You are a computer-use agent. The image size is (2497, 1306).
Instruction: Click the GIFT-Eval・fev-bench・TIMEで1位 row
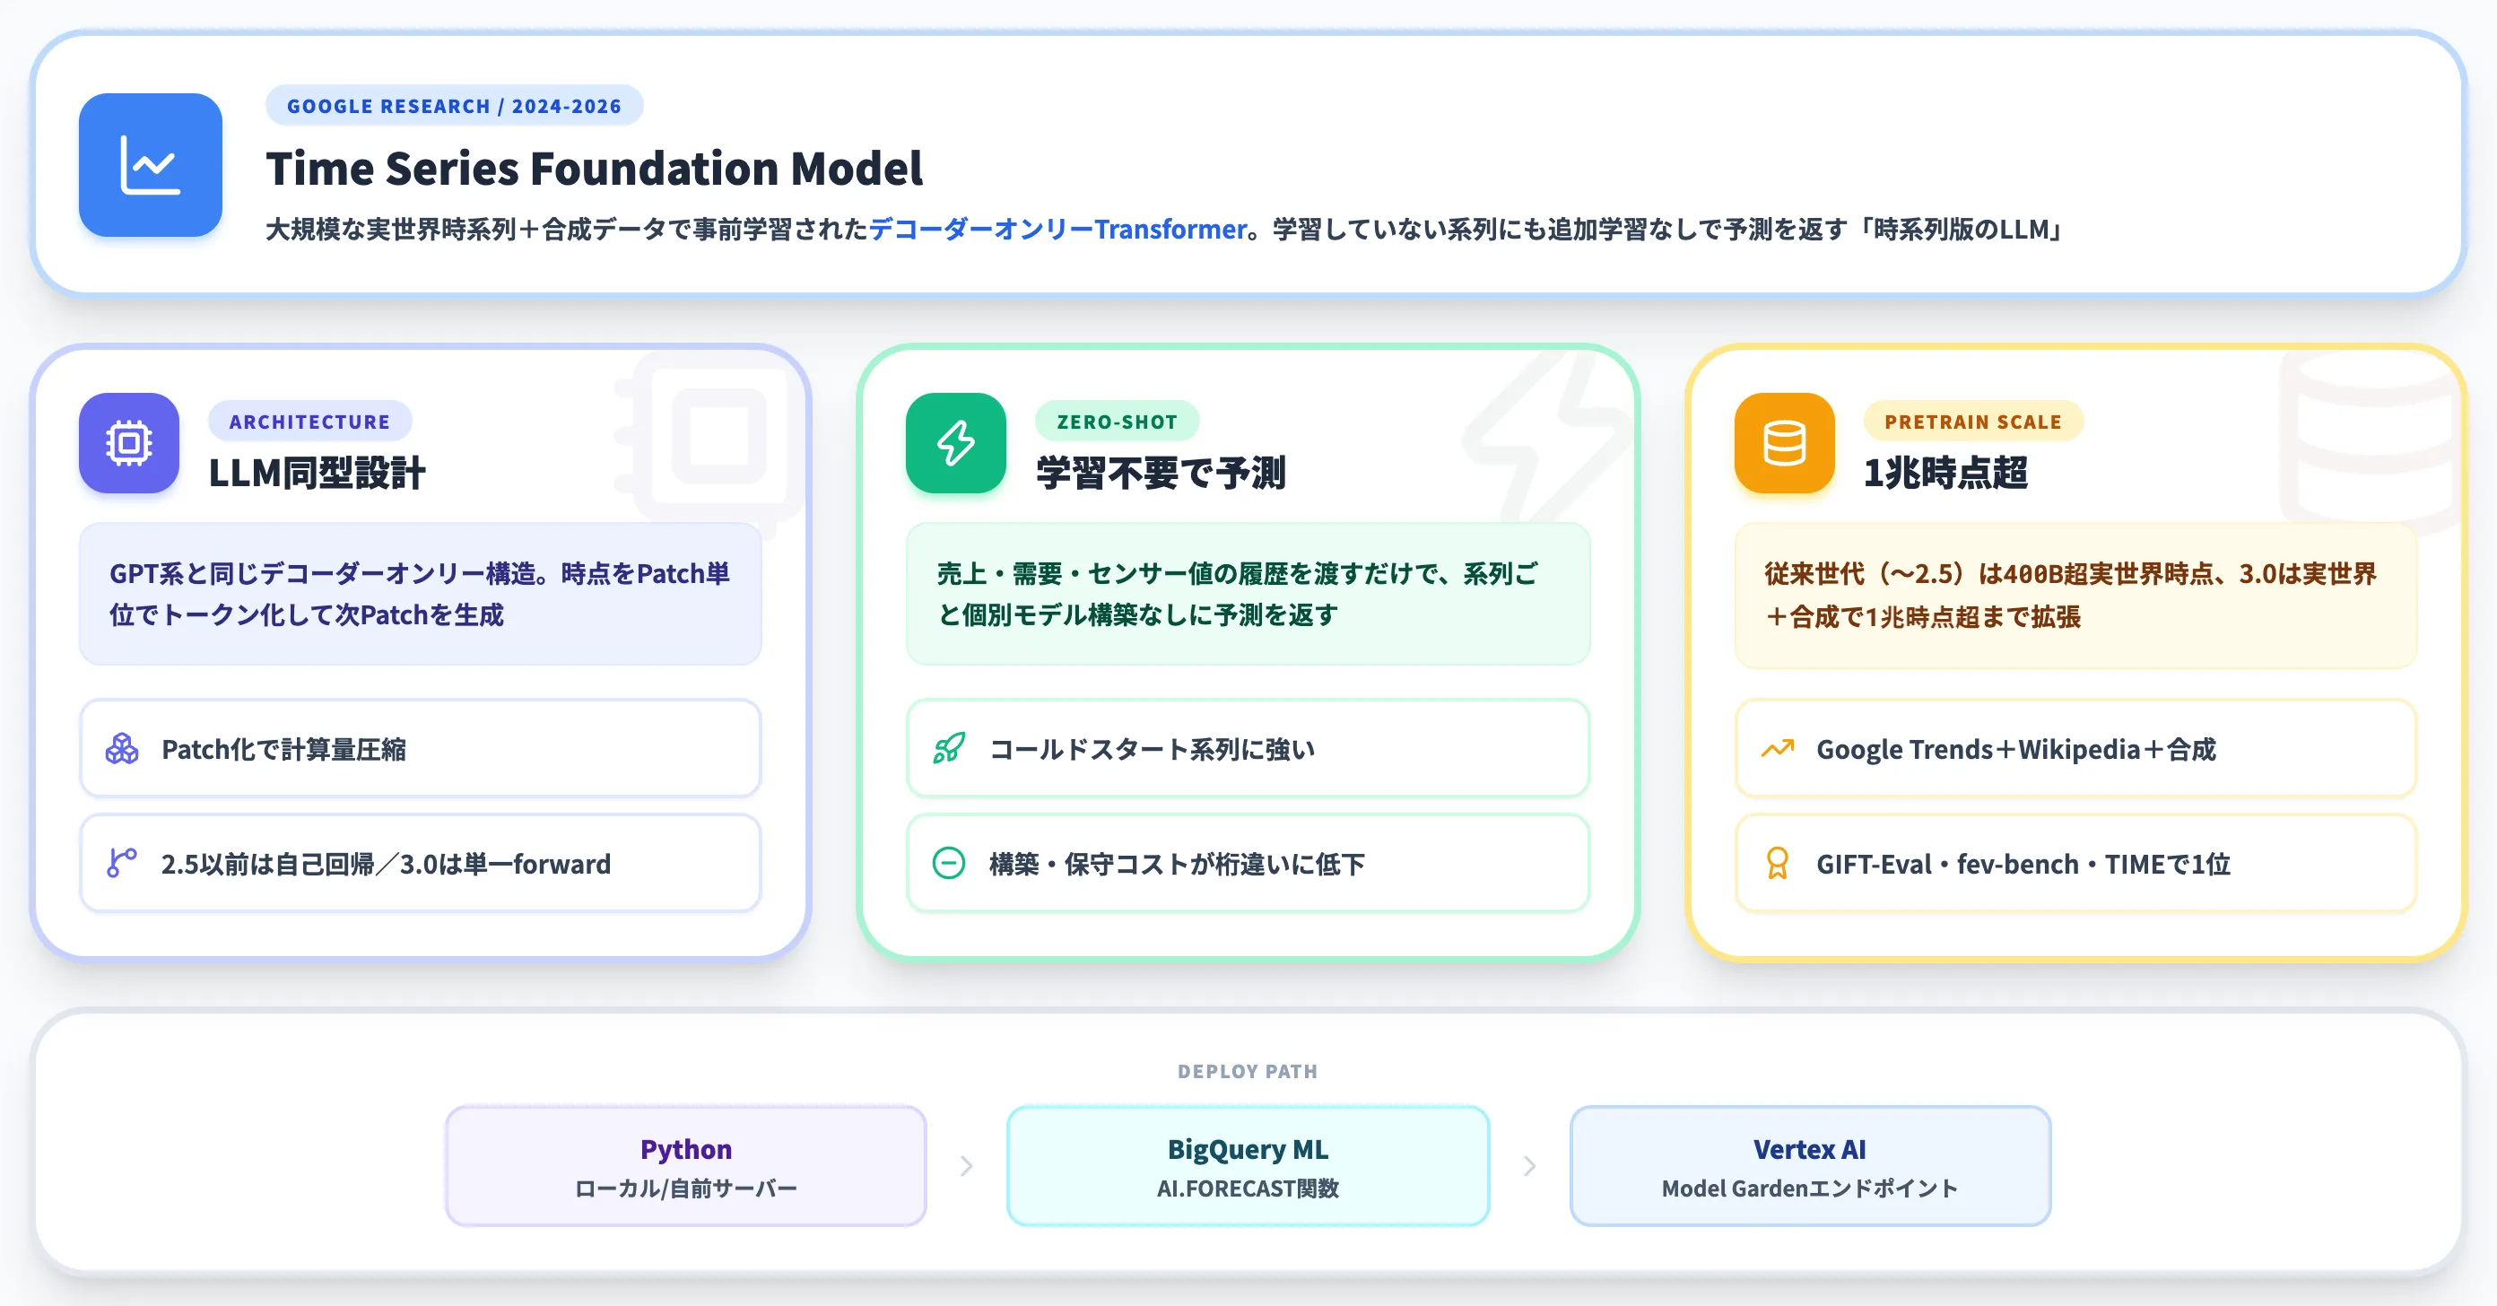click(x=2075, y=863)
